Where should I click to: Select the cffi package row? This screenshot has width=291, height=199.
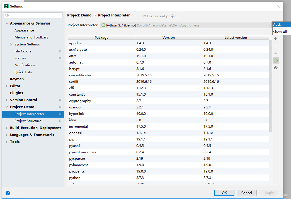click(x=169, y=88)
